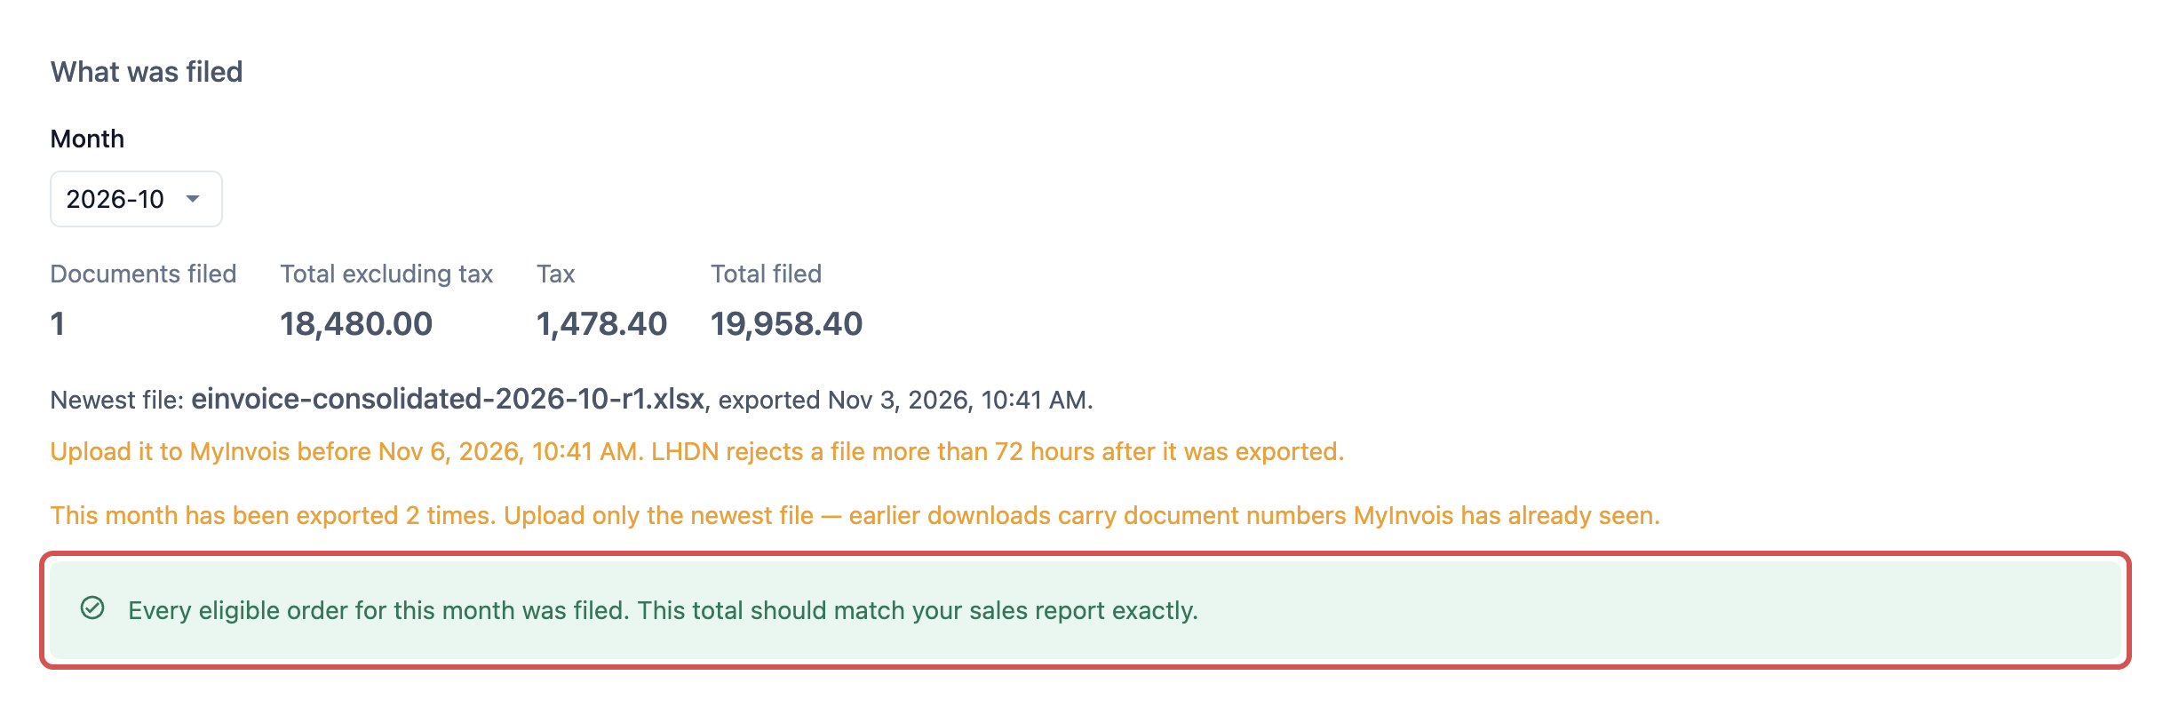This screenshot has height=707, width=2171.
Task: Click the What was filed heading
Action: pos(147,72)
